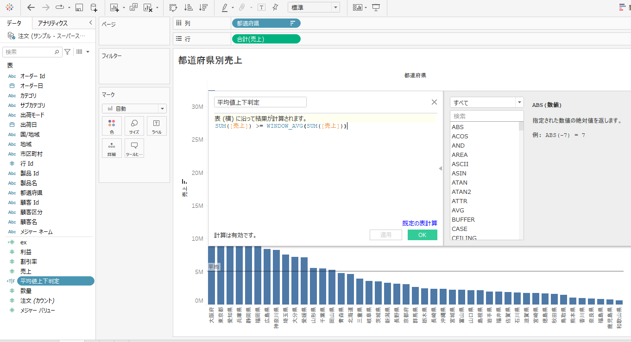Open the Show Me chart icon
This screenshot has height=342, width=631.
click(x=357, y=7)
